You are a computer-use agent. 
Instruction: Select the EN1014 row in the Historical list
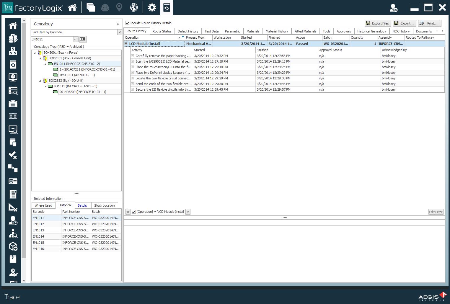tap(46, 236)
